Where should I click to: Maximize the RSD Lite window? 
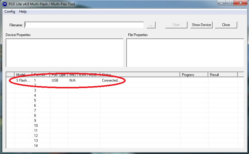230,3
